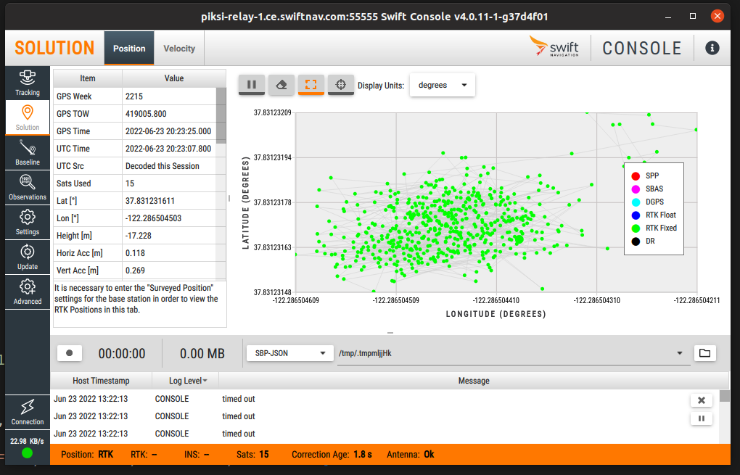Open the info about icon
This screenshot has height=475, width=740.
(712, 48)
